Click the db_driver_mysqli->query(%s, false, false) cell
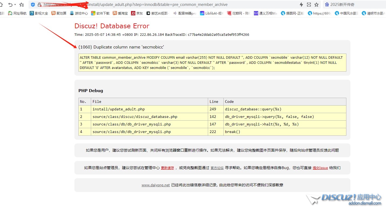Viewport: 386px width, 210px height. tap(285, 117)
